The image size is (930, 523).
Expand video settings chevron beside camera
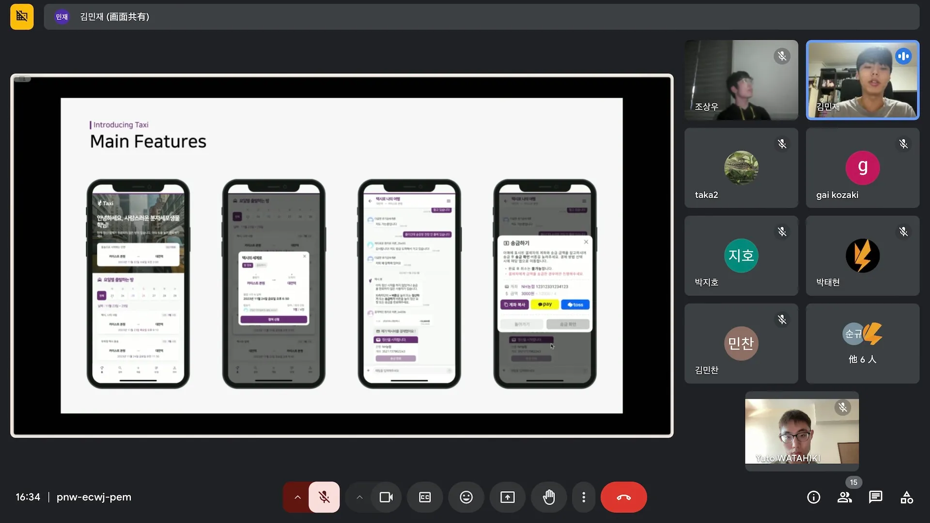pos(359,497)
